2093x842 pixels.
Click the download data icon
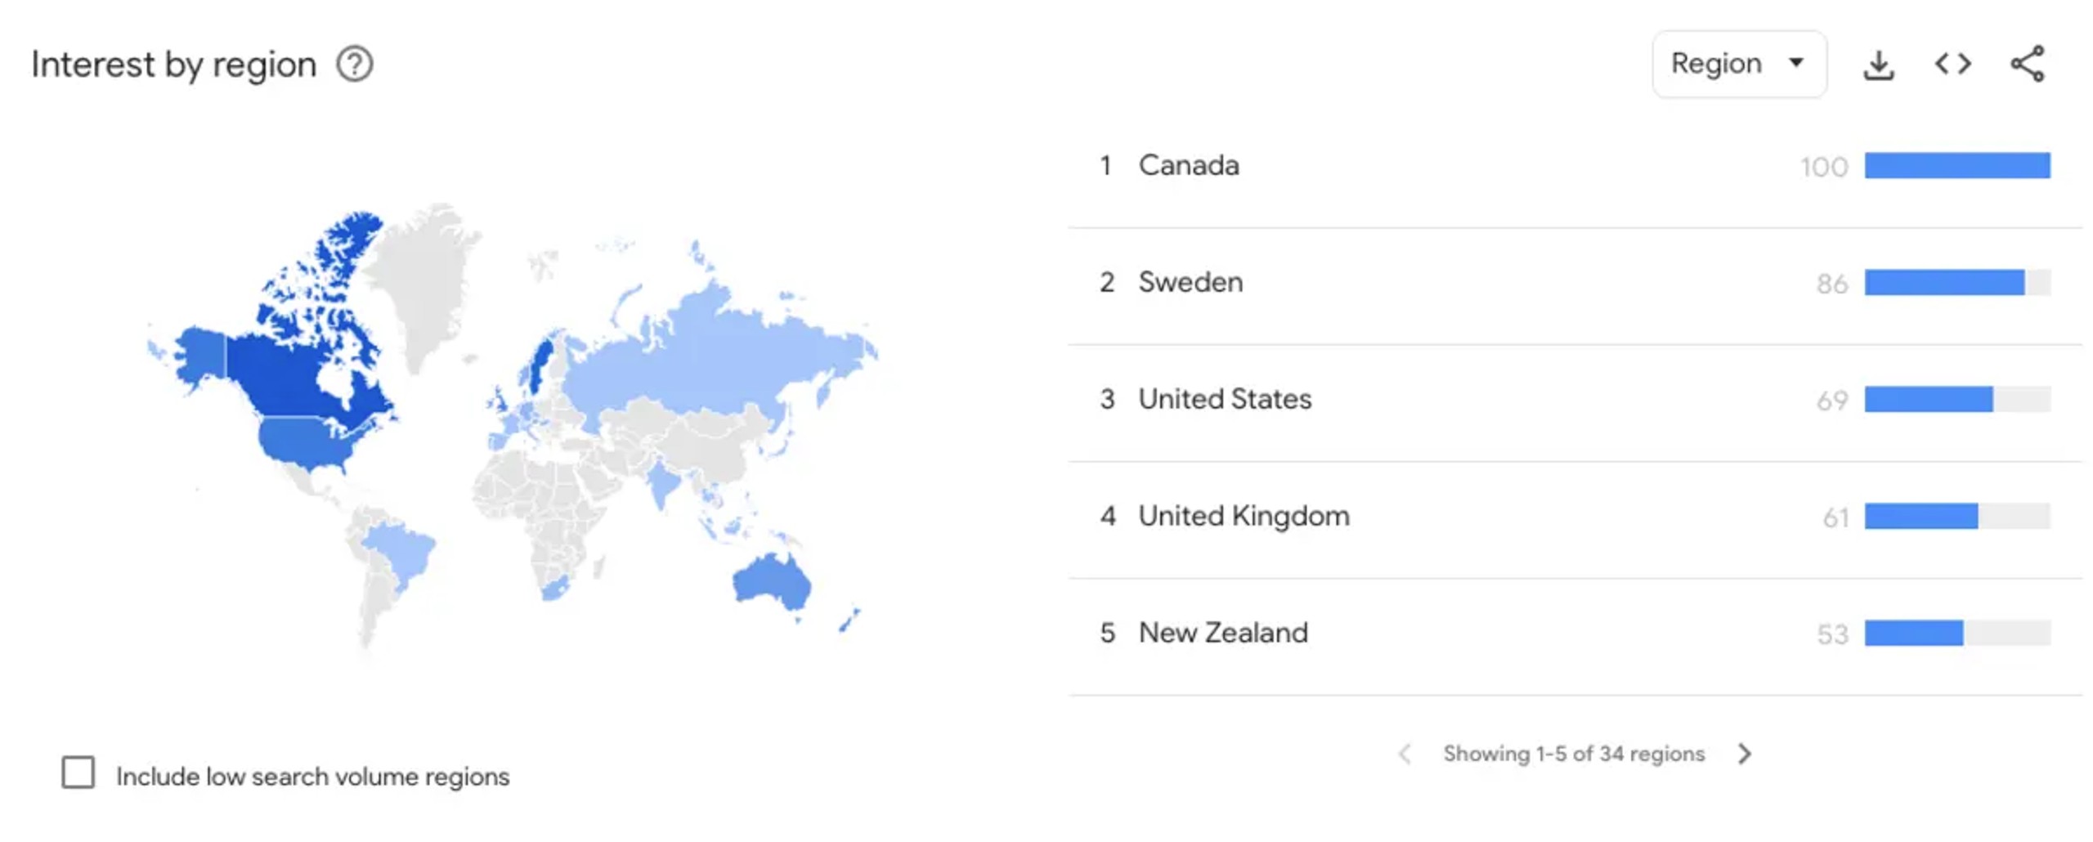point(1878,64)
